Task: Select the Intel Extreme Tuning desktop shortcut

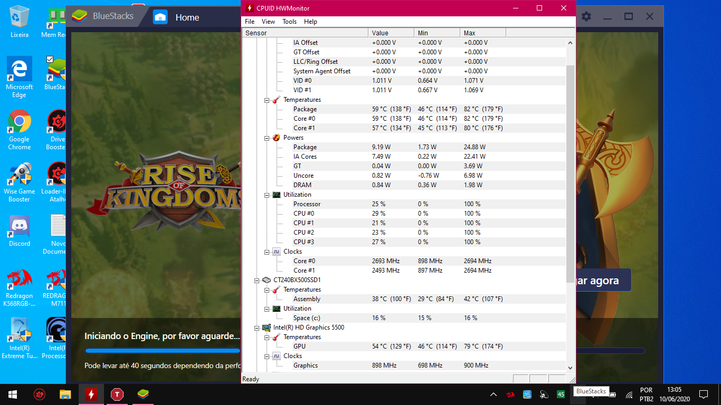Action: coord(20,339)
